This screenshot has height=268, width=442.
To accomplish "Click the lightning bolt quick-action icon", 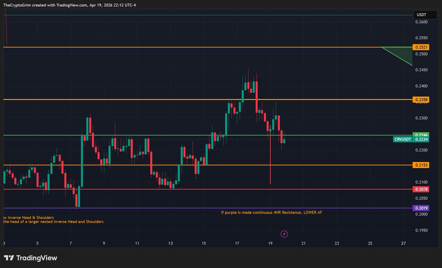I will [x=284, y=234].
